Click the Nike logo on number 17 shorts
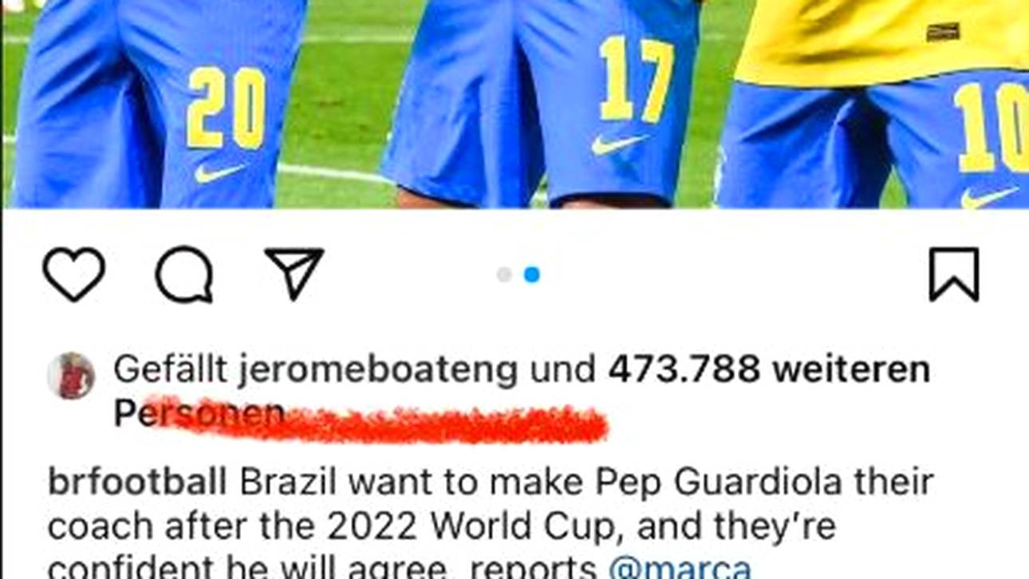The image size is (1029, 579). click(620, 144)
